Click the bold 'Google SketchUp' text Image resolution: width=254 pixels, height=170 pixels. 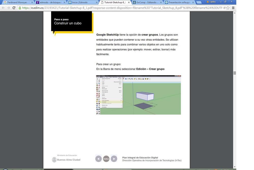107,35
